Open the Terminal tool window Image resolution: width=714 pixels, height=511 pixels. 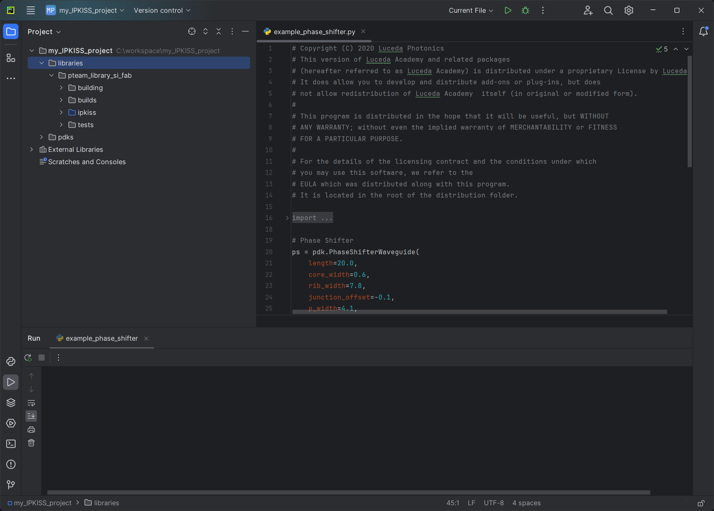click(x=11, y=444)
